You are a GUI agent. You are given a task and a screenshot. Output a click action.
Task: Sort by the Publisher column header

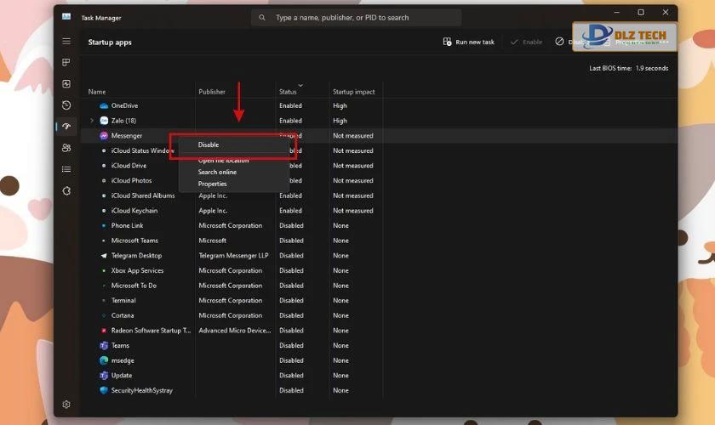(x=212, y=92)
